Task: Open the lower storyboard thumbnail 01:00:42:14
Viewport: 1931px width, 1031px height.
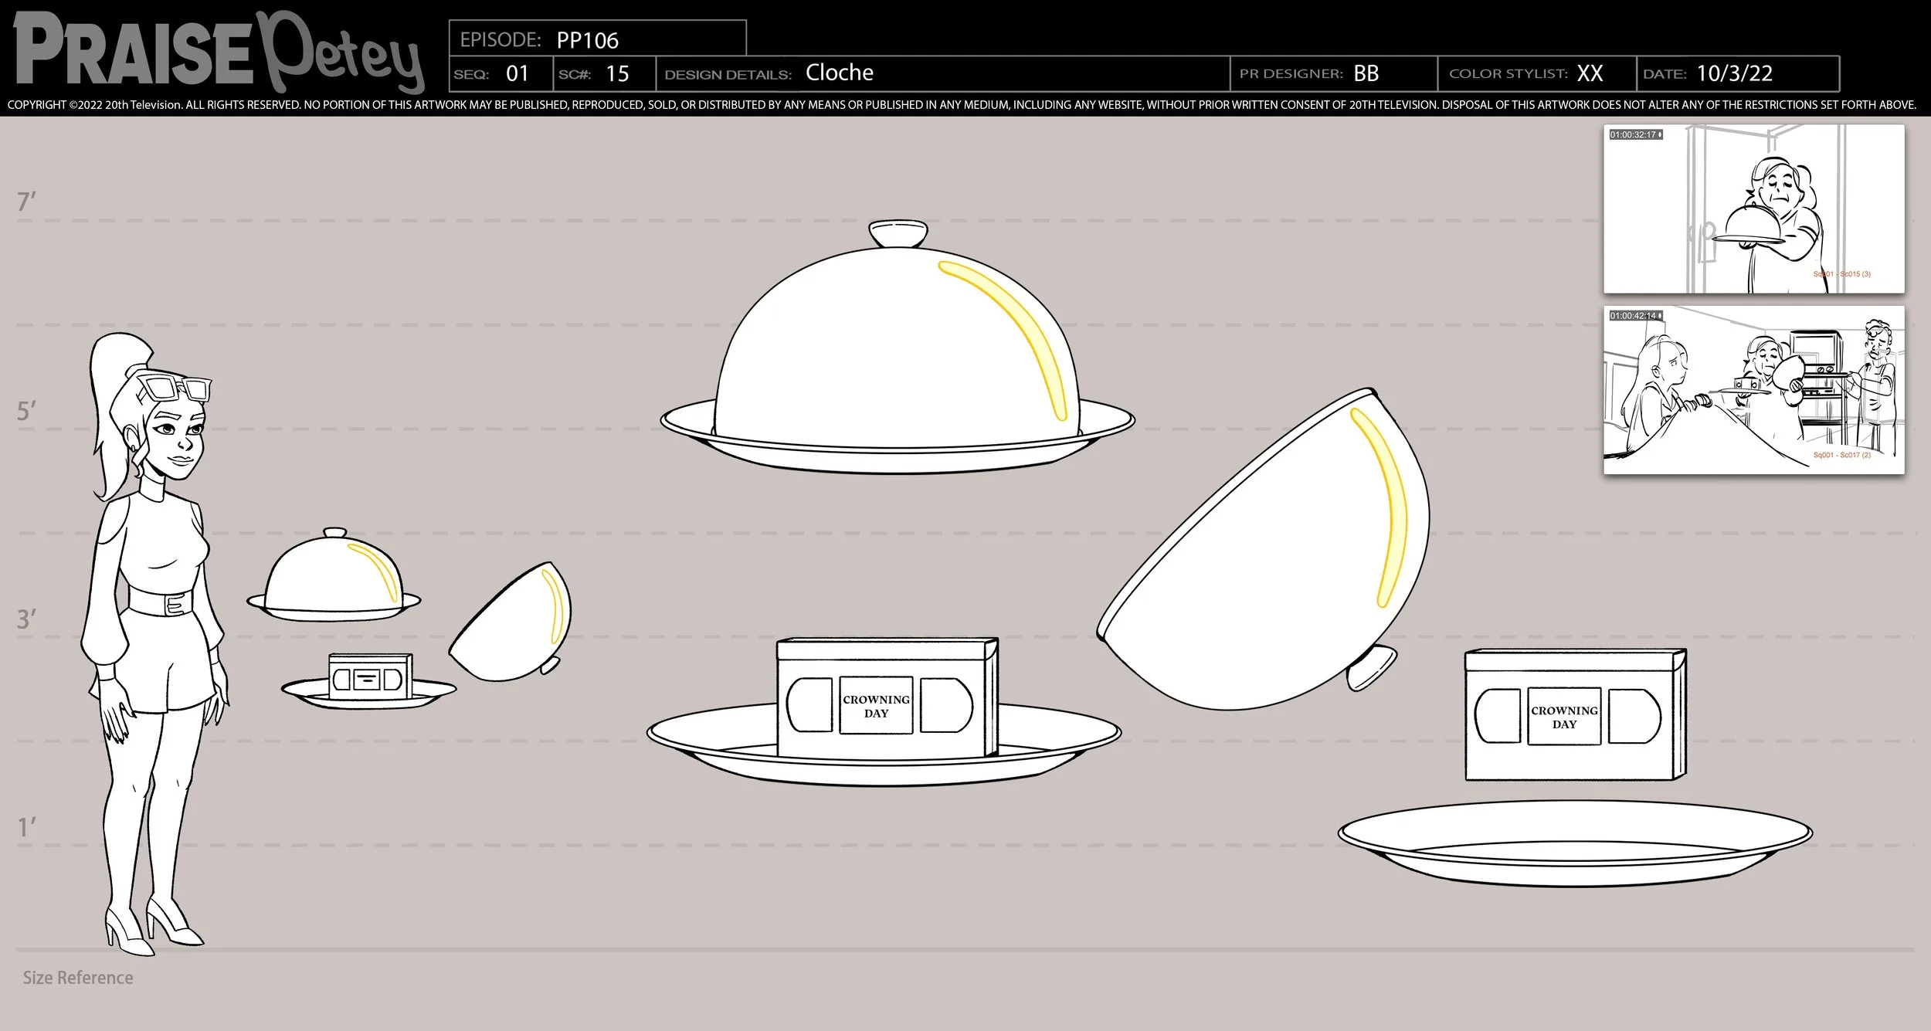Action: [1753, 390]
